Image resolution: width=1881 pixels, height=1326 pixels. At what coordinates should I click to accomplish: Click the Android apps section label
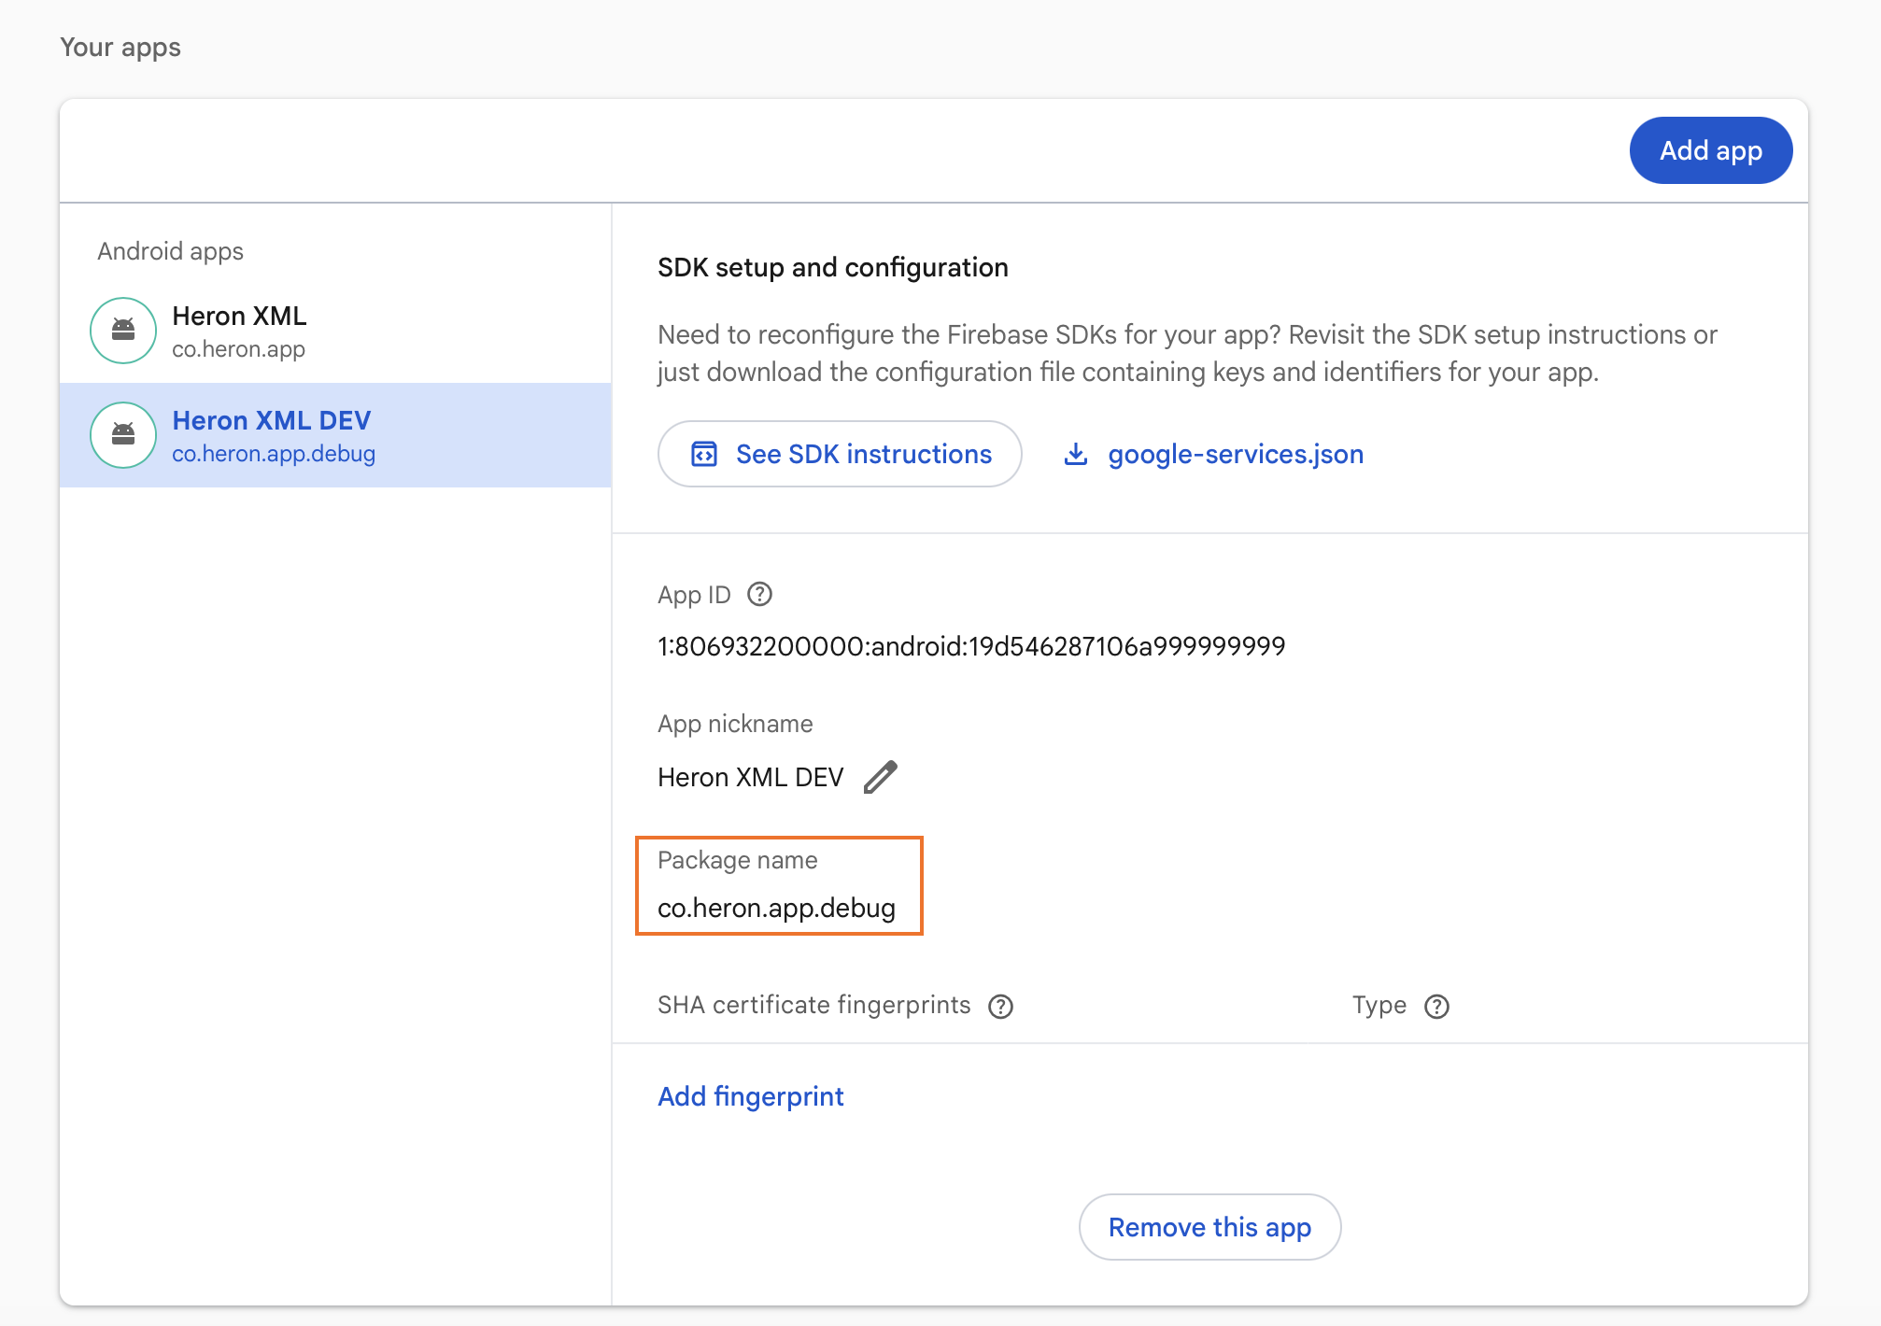[x=170, y=251]
